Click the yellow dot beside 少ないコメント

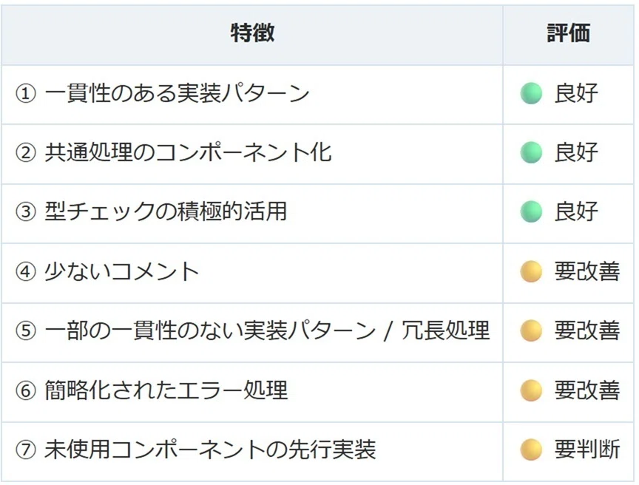[x=530, y=271]
